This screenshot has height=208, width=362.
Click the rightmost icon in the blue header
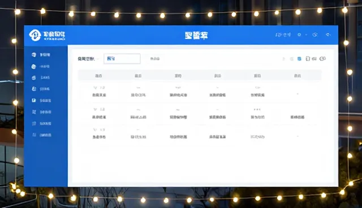[x=328, y=34]
